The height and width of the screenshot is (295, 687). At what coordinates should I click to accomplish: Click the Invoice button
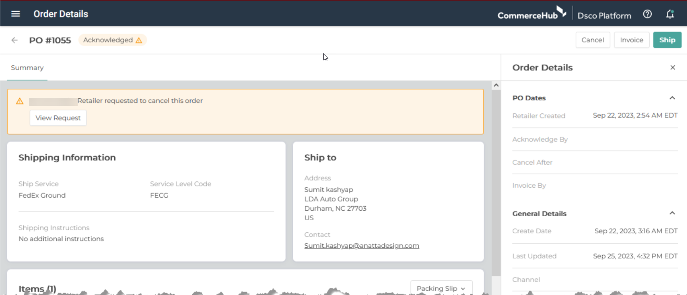[x=631, y=40]
